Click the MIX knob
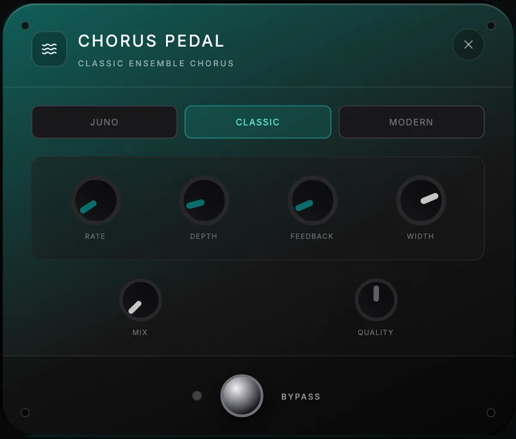The height and width of the screenshot is (439, 516). 140,300
